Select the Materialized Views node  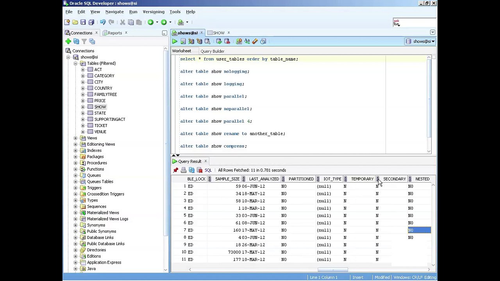point(103,213)
